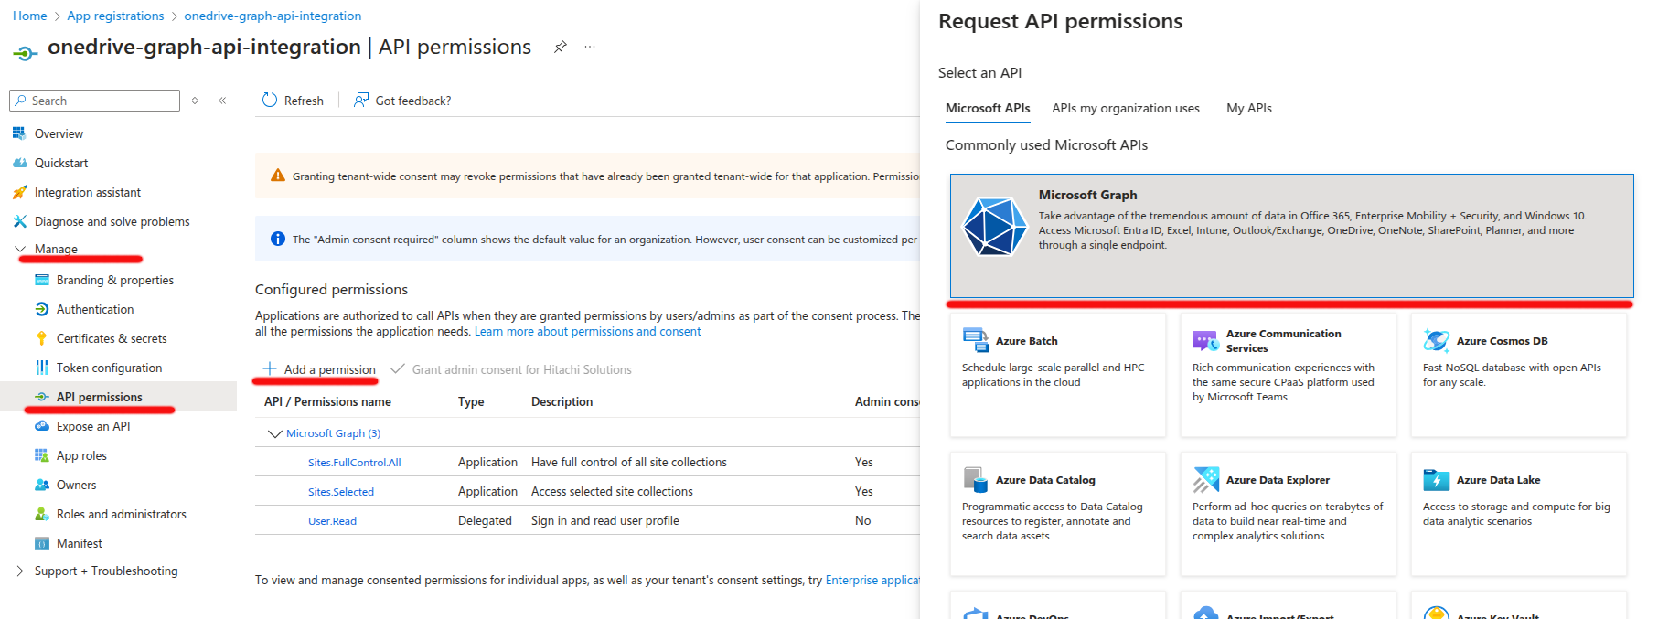Viewport: 1658px width, 619px height.
Task: Click in the sidebar Search field
Action: tap(95, 101)
